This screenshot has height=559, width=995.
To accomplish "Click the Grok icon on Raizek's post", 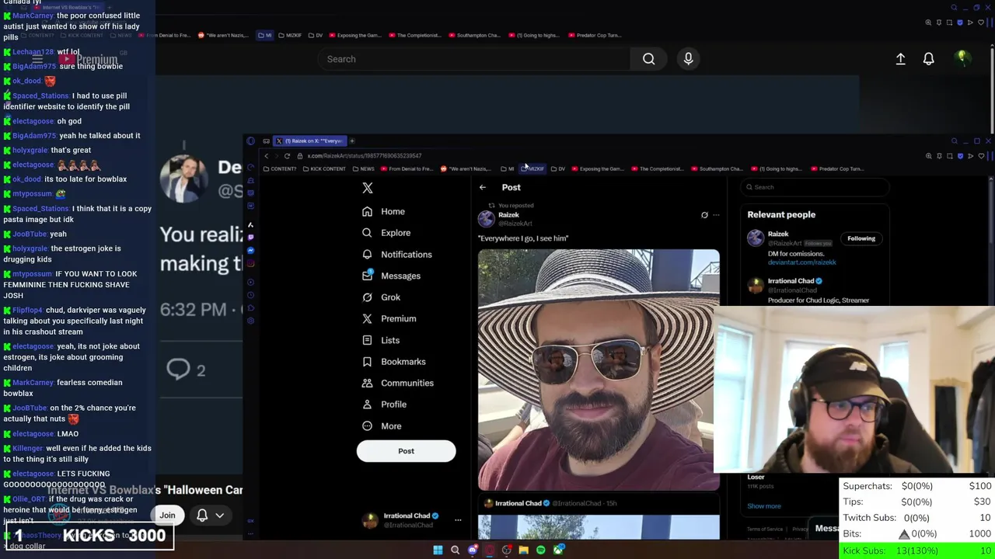I will point(704,215).
